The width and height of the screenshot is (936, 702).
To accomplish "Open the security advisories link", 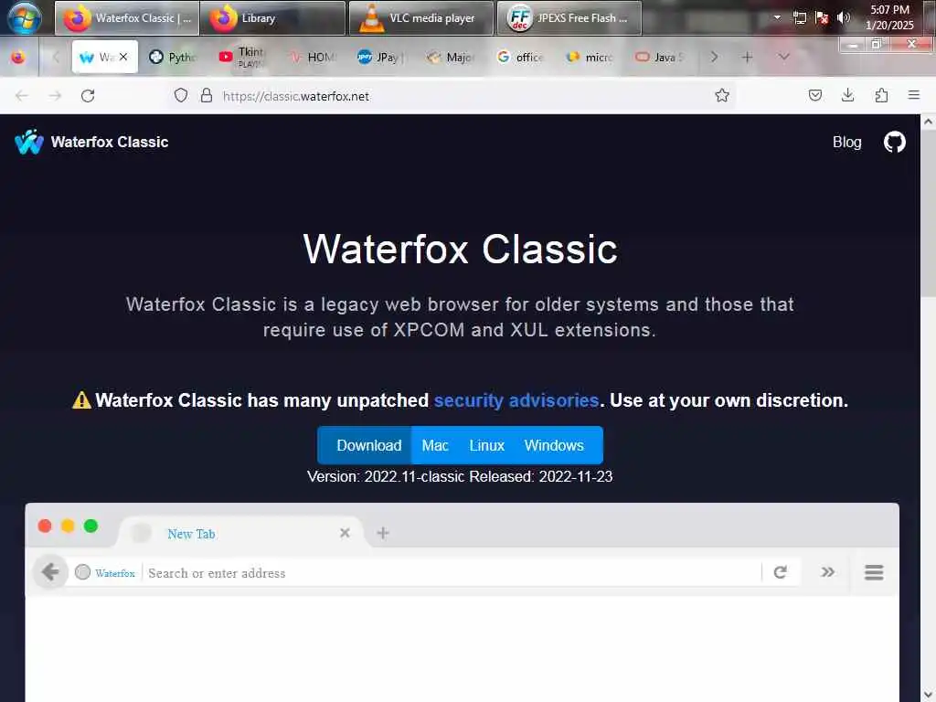I will tap(516, 400).
